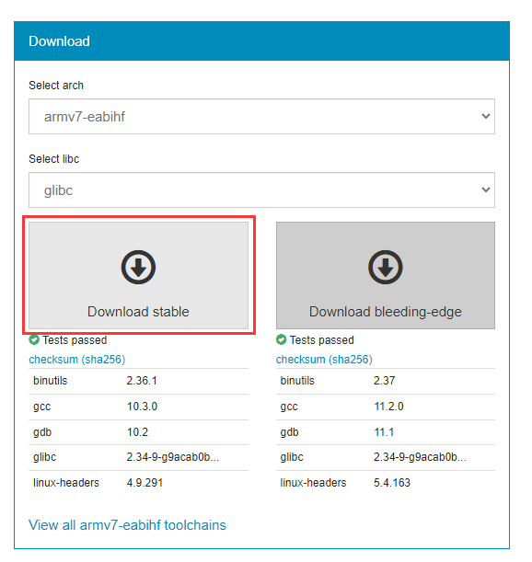The height and width of the screenshot is (562, 532).
Task: Click gcc version 10.3.0
Action: (142, 407)
